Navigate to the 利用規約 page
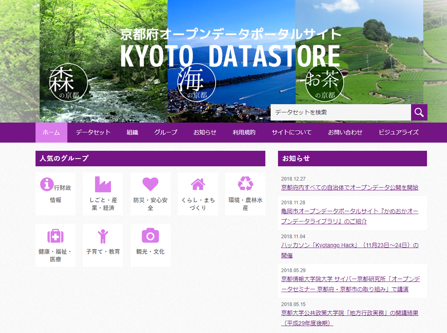 point(244,132)
